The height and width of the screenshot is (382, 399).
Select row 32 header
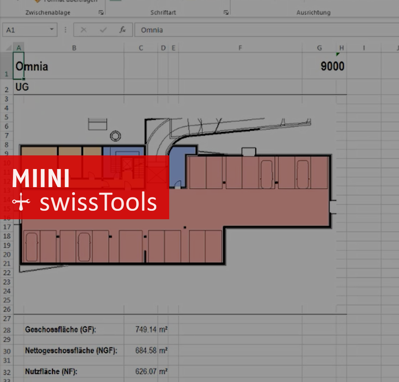coord(7,372)
